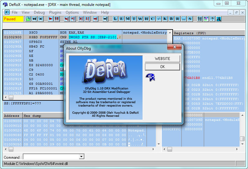The width and height of the screenshot is (248, 169).
Task: Show Patches with slash icon
Action: [159, 19]
